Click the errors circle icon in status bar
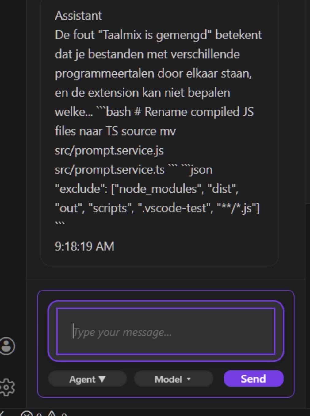Image resolution: width=310 pixels, height=416 pixels. point(26,414)
